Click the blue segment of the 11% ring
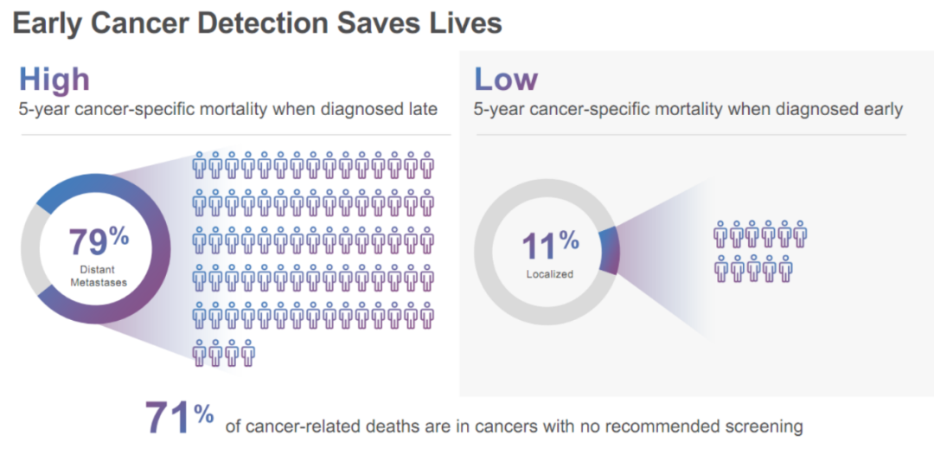The height and width of the screenshot is (455, 934). [610, 251]
